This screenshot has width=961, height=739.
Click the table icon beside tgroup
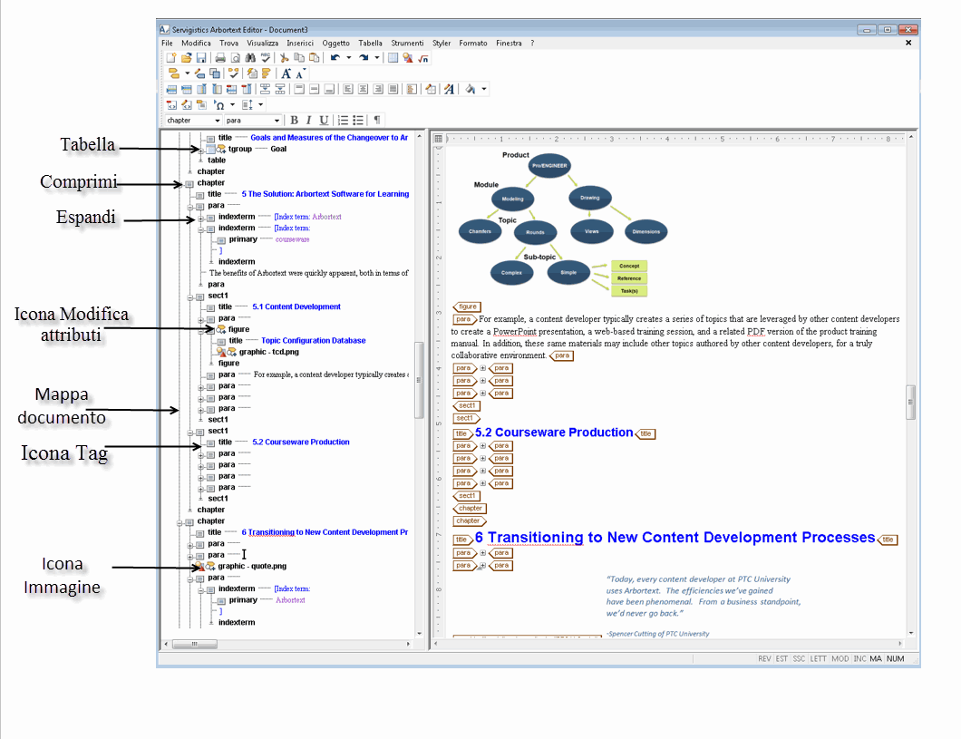pyautogui.click(x=210, y=149)
